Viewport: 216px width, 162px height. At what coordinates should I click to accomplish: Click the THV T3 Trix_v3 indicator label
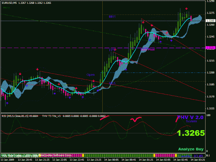point(51,116)
